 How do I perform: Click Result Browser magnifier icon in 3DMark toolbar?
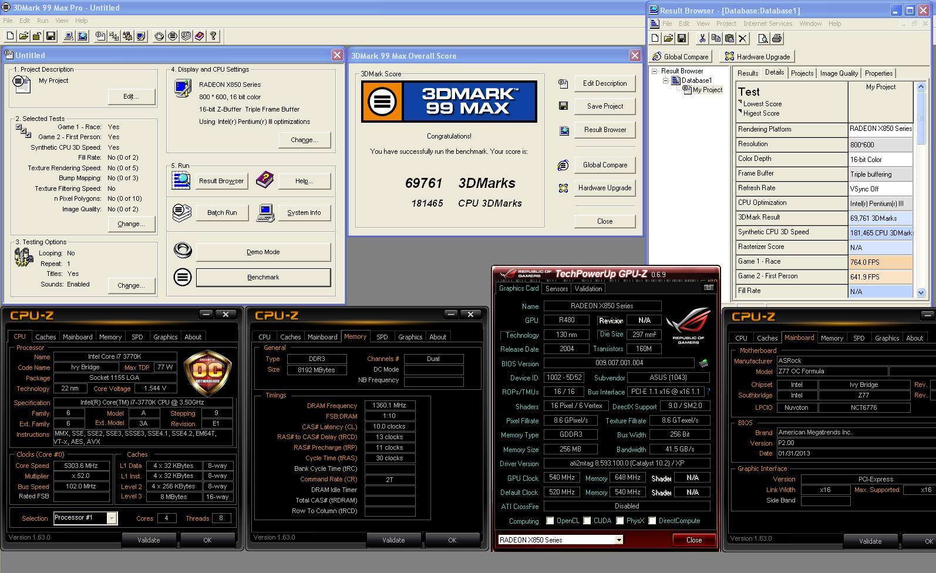[82, 36]
